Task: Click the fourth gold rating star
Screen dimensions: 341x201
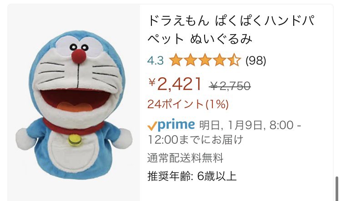Action: [220, 60]
